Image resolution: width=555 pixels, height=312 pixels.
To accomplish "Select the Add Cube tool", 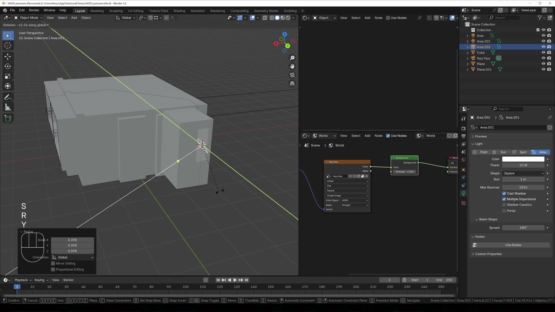I will (8, 118).
